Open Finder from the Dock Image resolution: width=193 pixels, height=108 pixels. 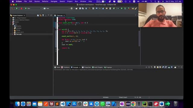17,104
